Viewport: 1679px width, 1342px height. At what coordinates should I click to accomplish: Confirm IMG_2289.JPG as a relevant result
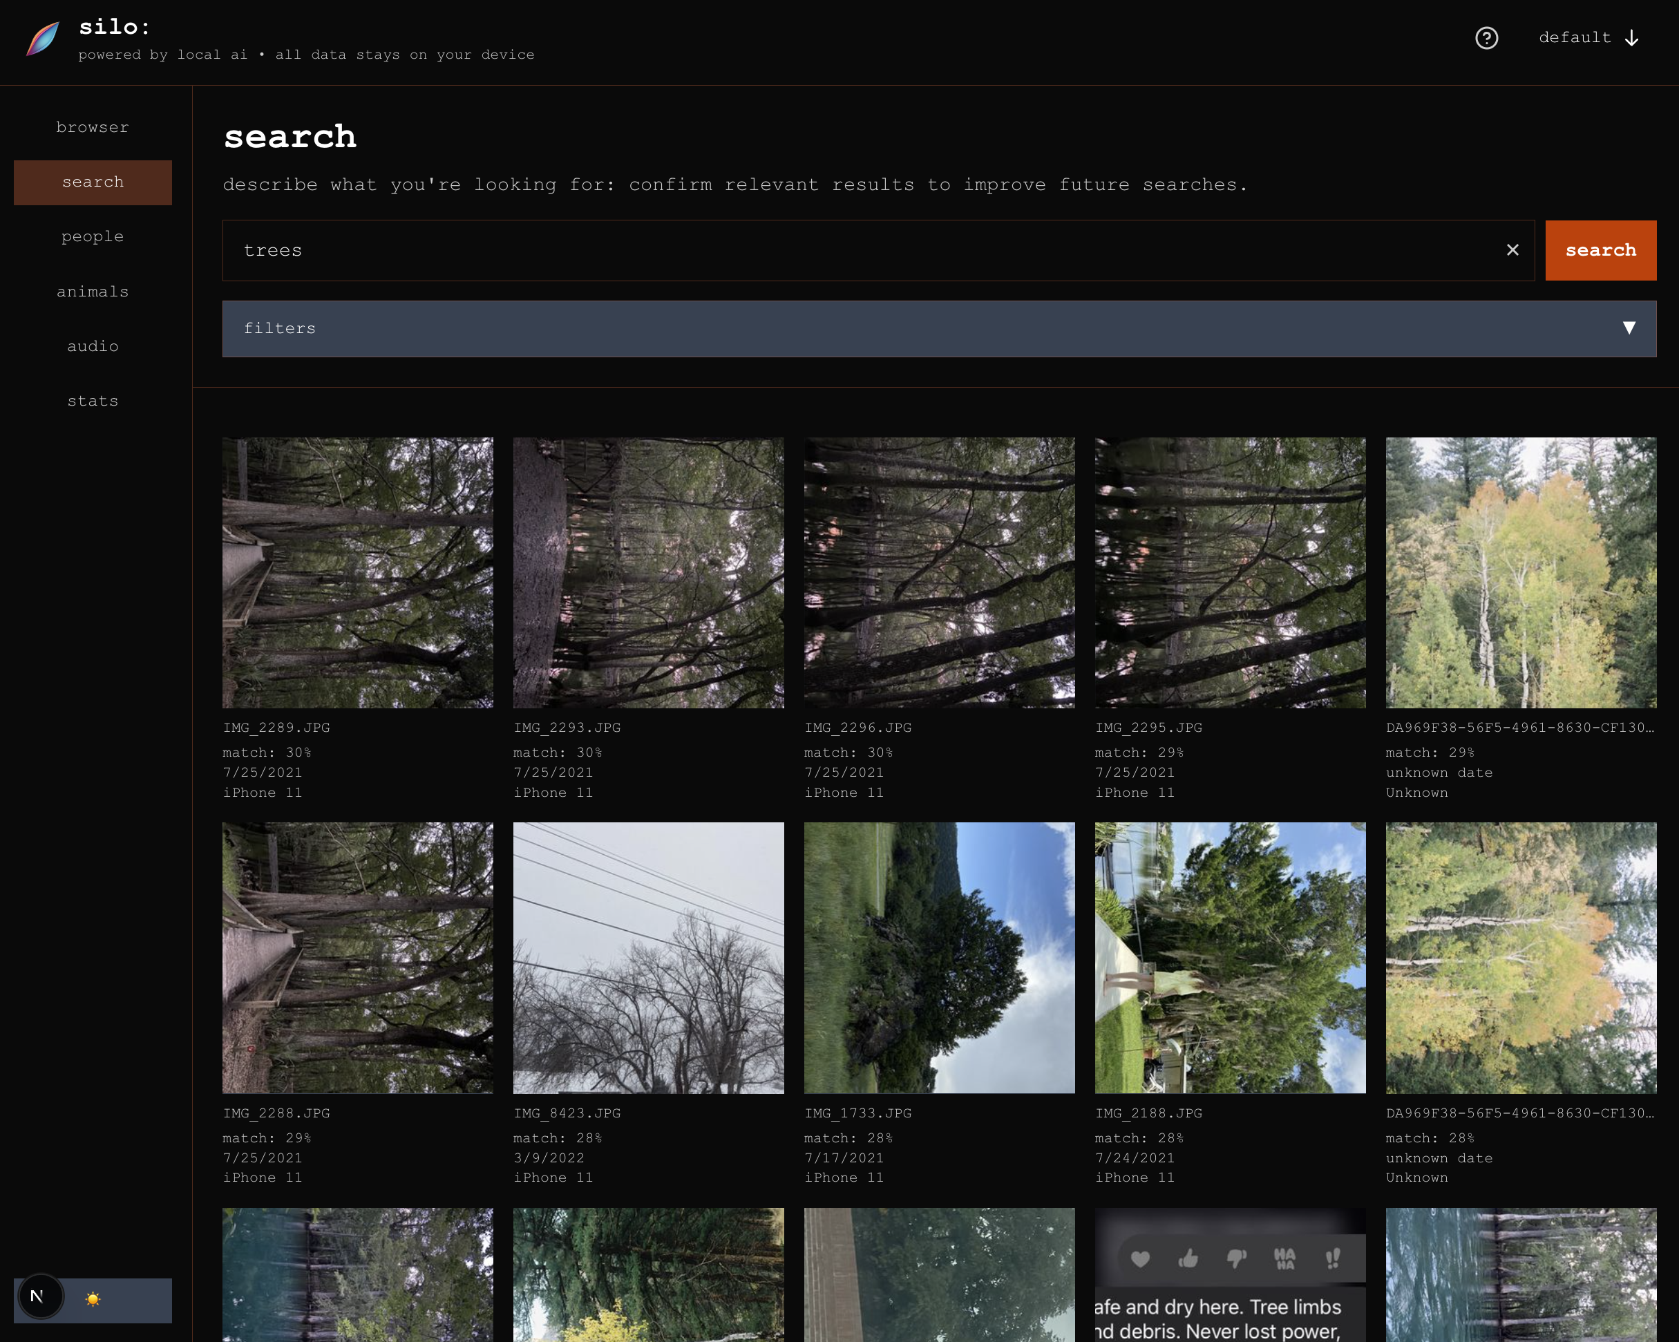click(357, 572)
